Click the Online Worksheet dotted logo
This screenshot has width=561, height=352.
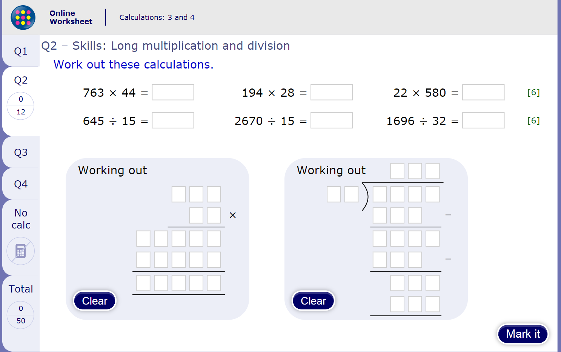click(23, 17)
